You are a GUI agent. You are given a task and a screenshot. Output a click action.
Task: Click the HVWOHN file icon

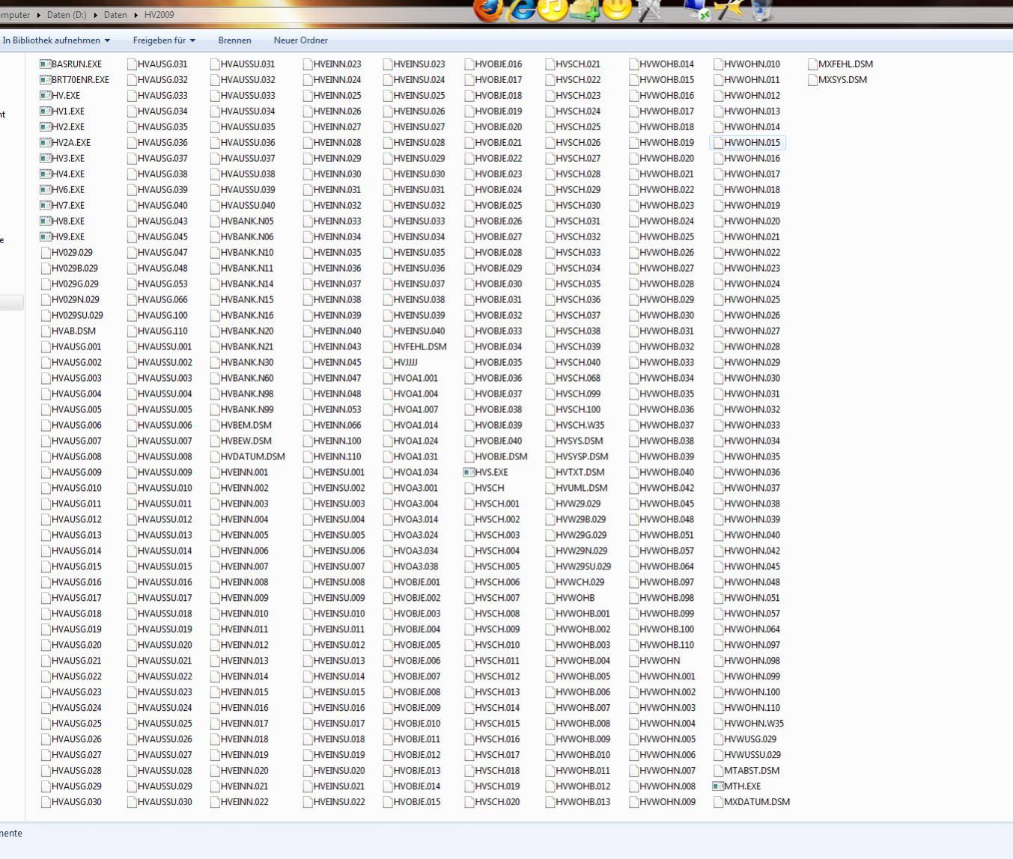(x=634, y=661)
